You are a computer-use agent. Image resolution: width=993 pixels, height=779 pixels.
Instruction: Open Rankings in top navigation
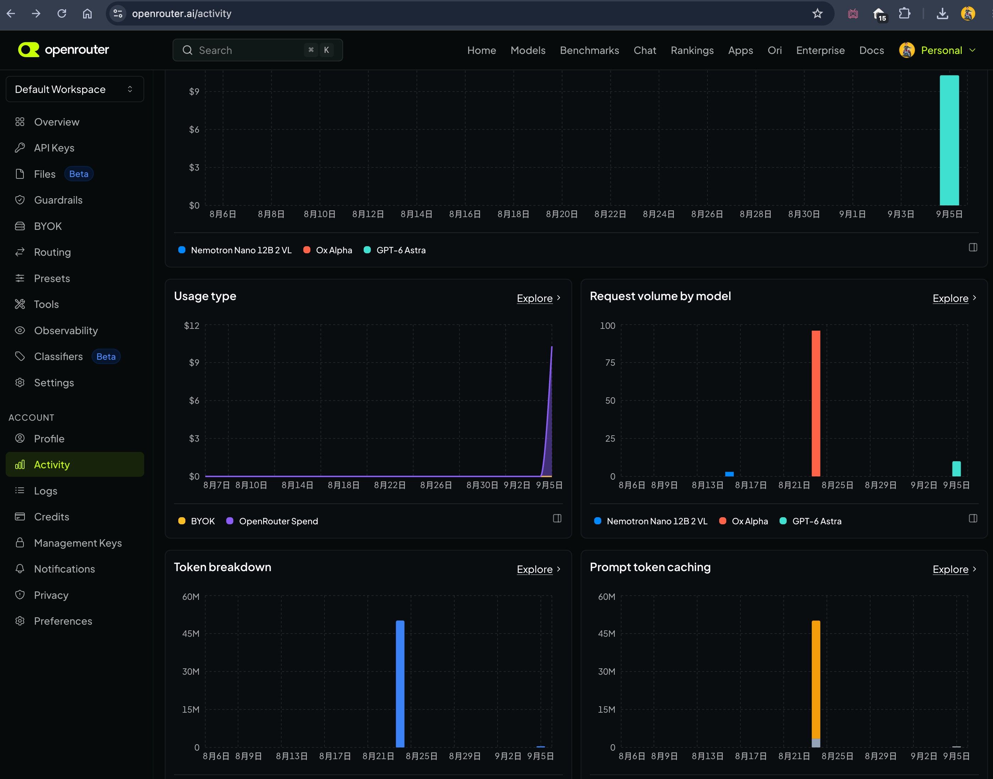692,50
